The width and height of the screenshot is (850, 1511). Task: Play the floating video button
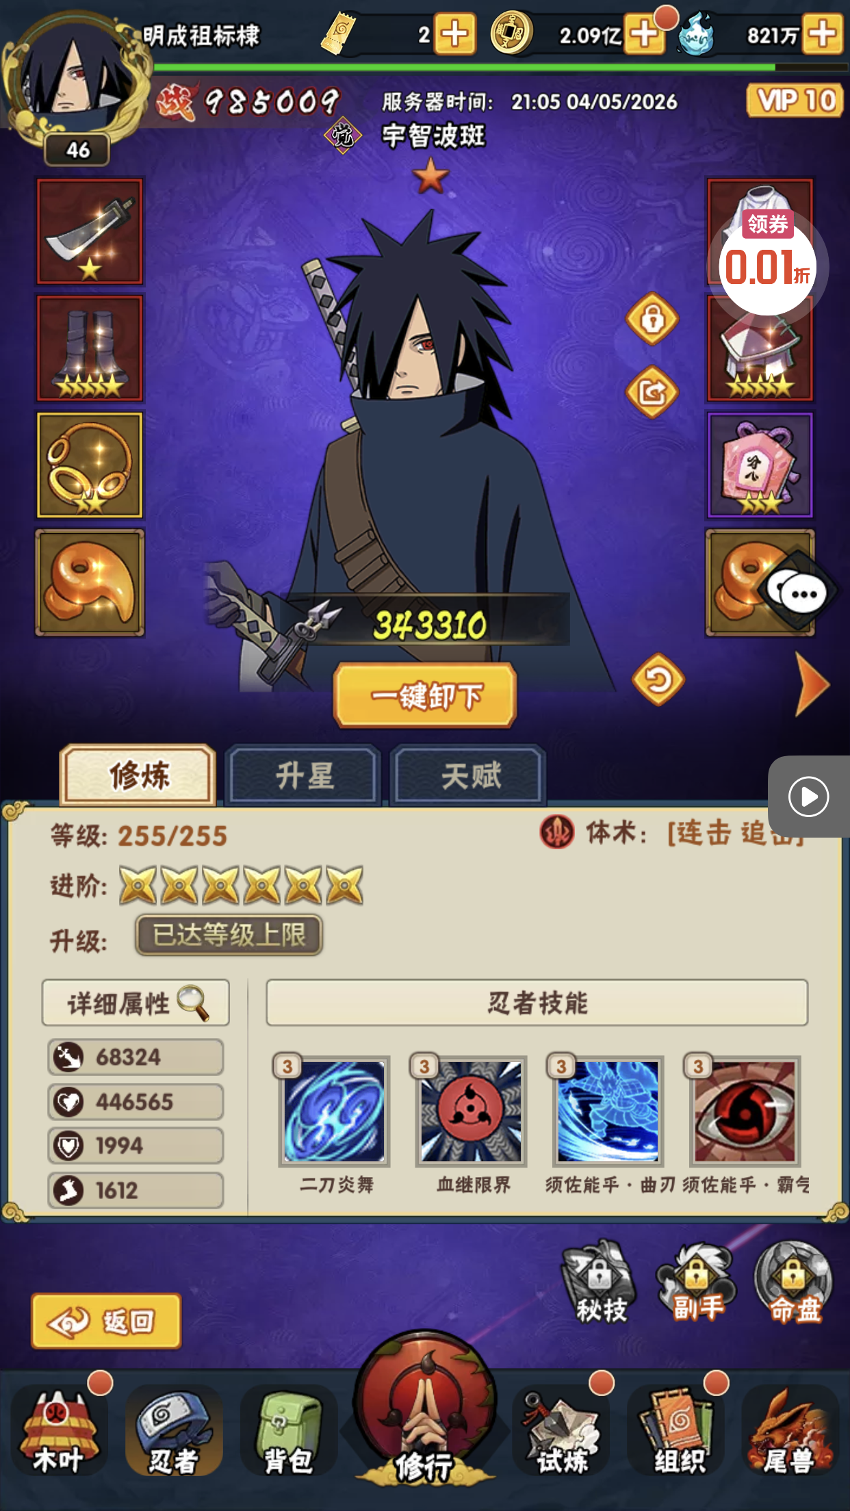tap(808, 797)
